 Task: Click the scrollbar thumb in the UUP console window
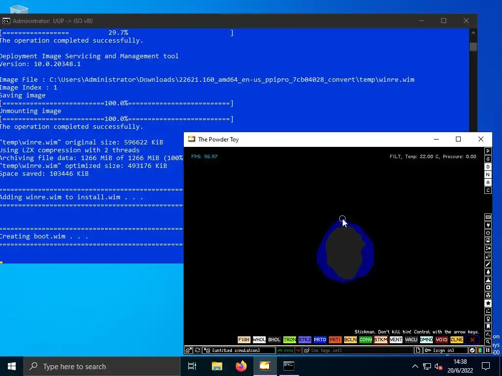click(x=473, y=47)
